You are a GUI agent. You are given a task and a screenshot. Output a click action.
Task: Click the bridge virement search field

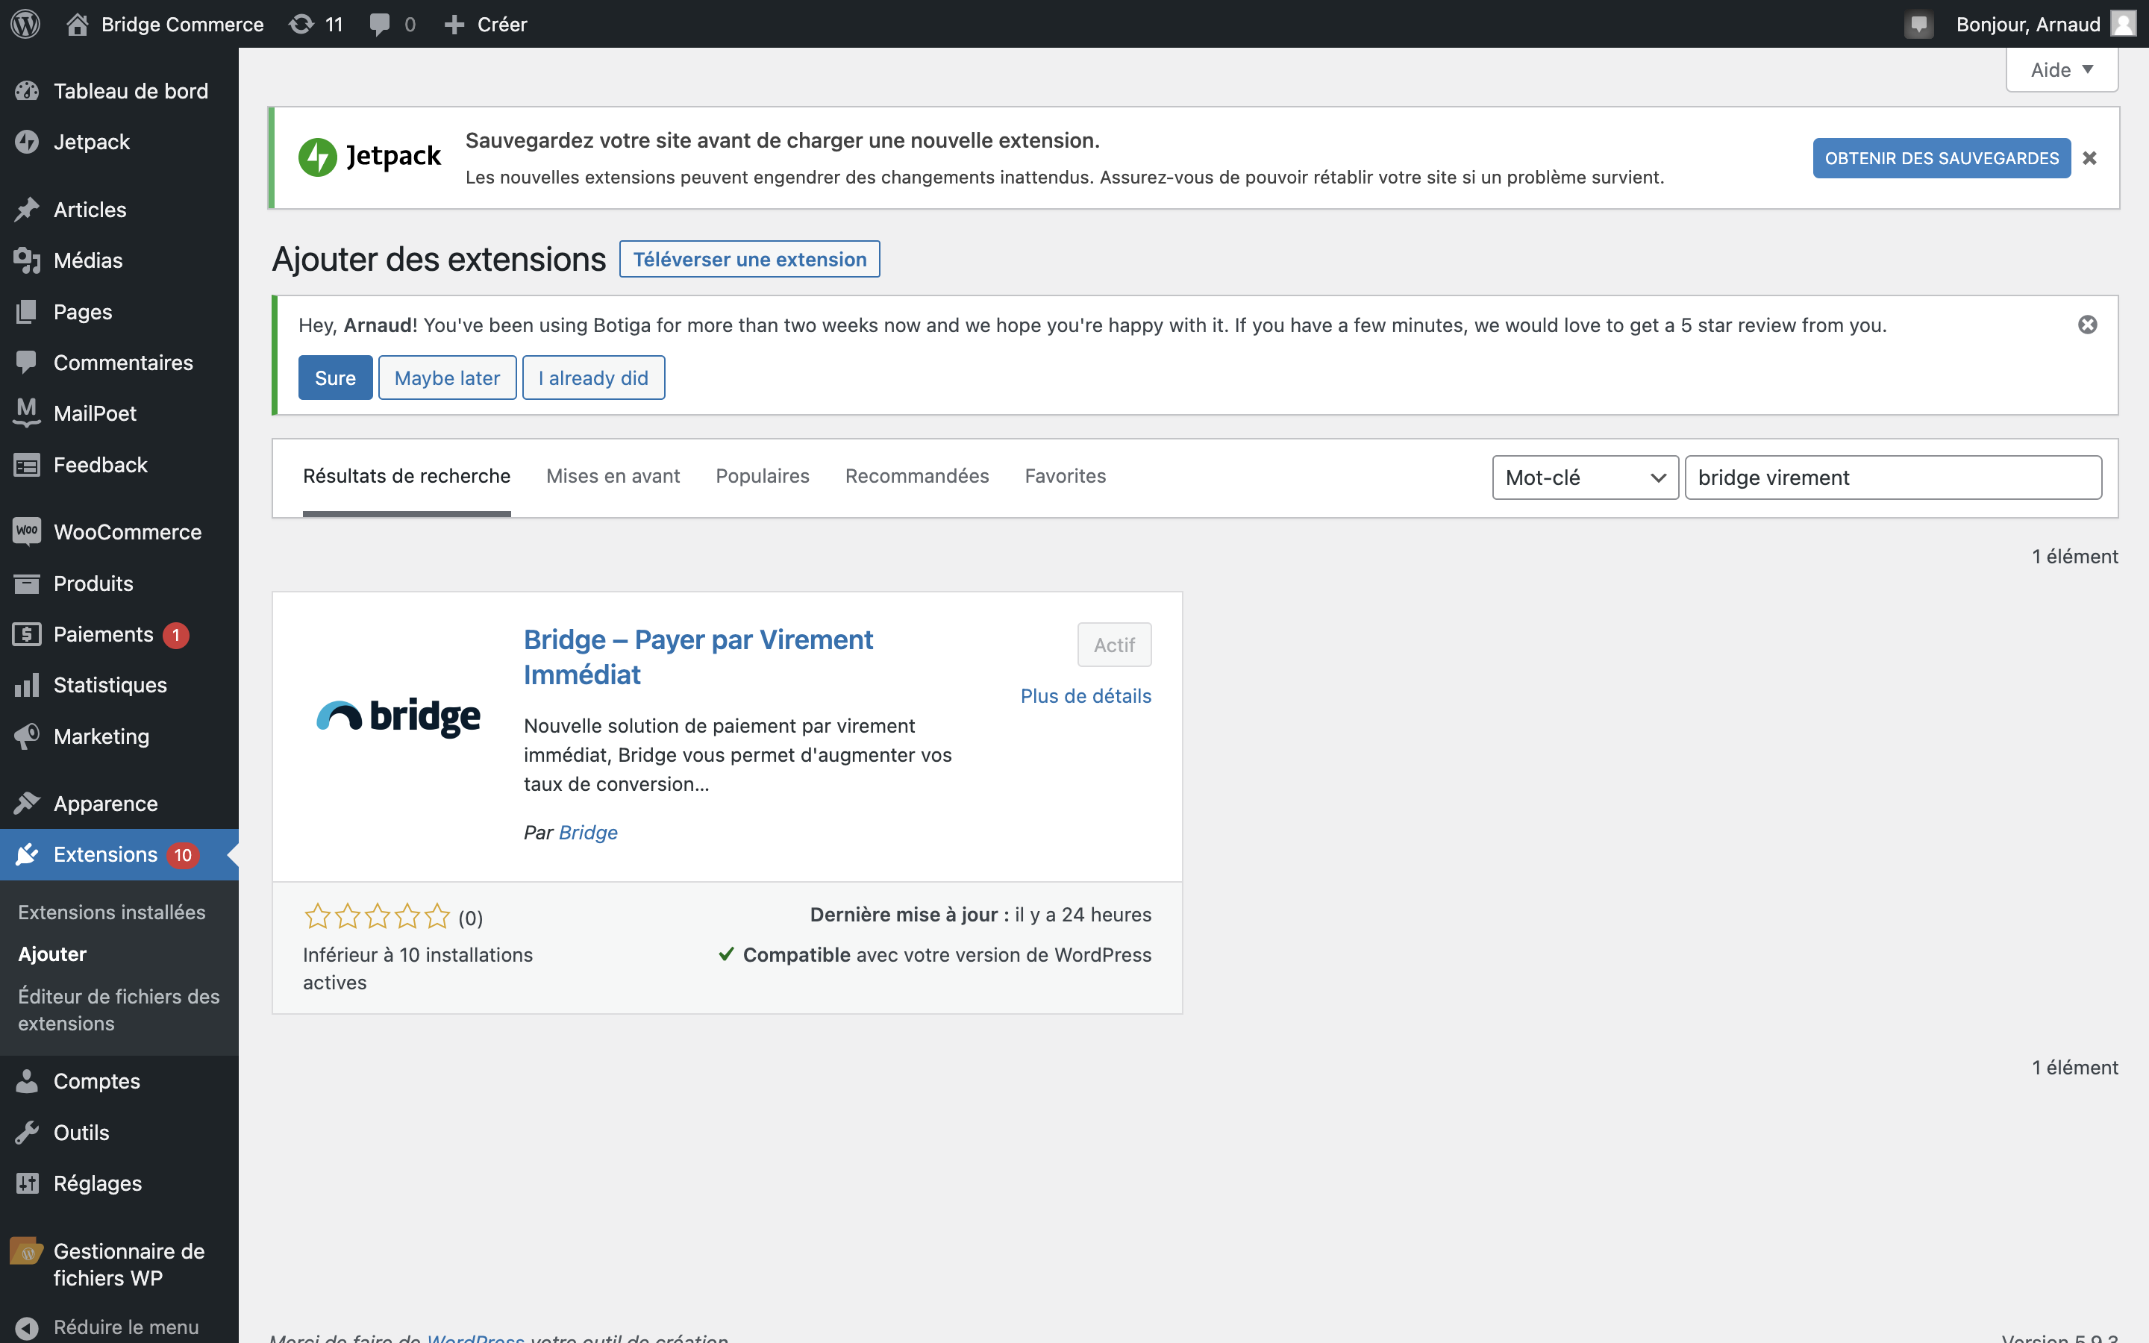point(1892,478)
